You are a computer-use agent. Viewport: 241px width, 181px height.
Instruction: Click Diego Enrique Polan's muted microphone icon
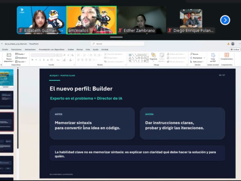[x=170, y=30]
